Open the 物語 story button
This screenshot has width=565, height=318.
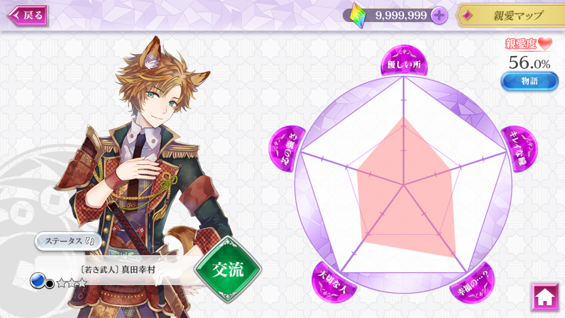(529, 81)
